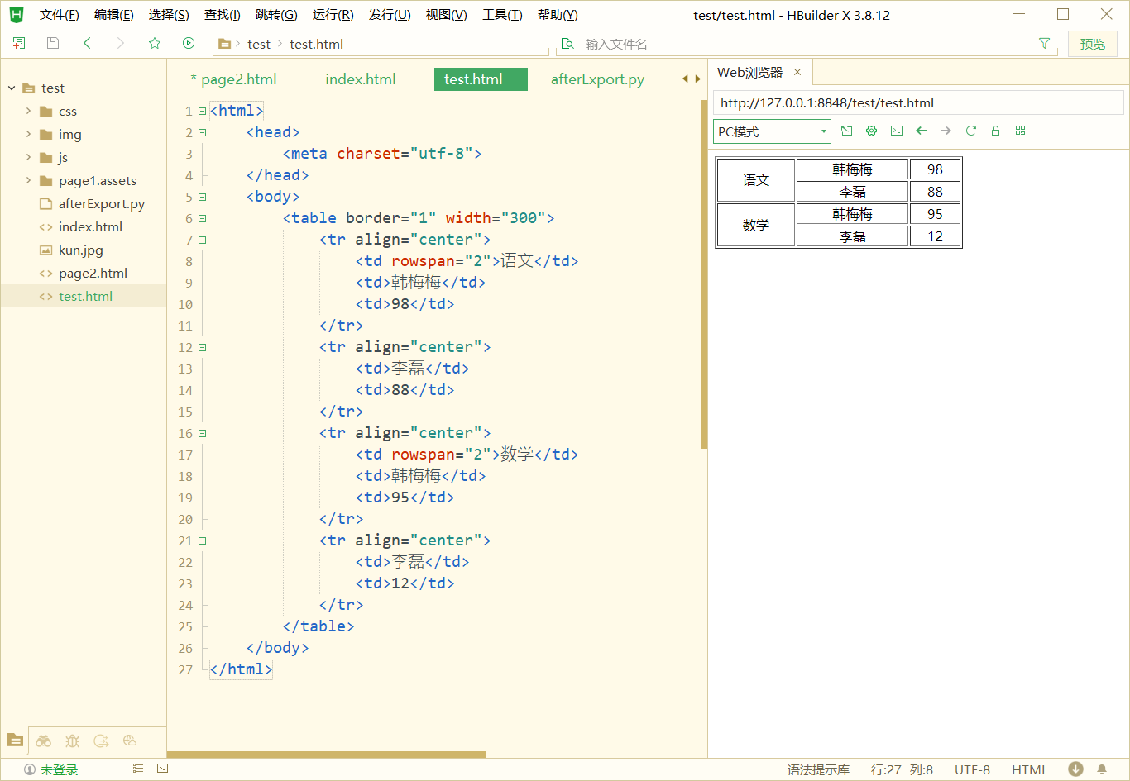Go back with the toolbar back arrow
Viewport: 1130px width, 781px height.
click(87, 44)
